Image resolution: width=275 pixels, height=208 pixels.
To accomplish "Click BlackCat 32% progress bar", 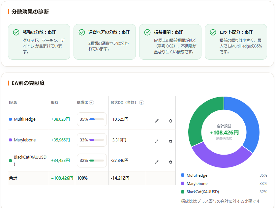I will click(x=97, y=161).
